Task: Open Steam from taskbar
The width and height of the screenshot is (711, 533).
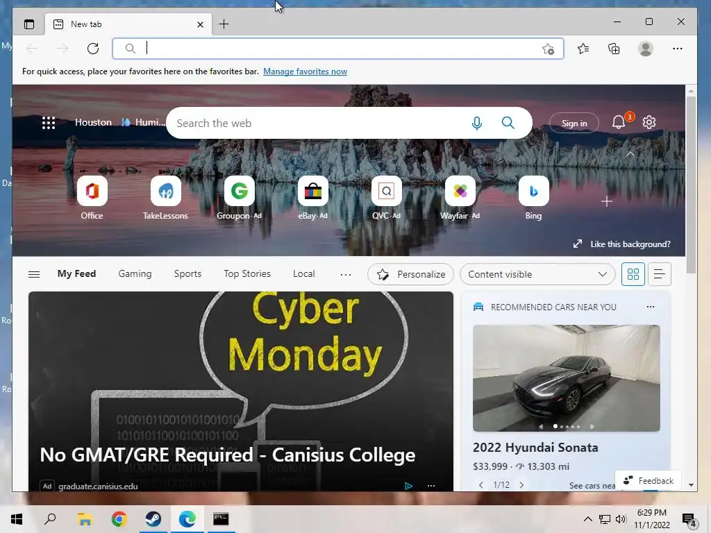Action: [153, 519]
